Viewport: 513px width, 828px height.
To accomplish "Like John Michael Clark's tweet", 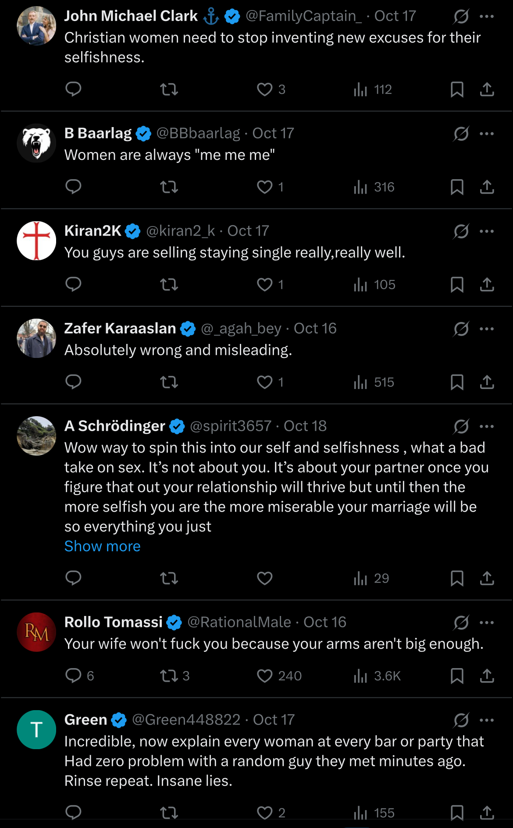I will click(x=271, y=89).
